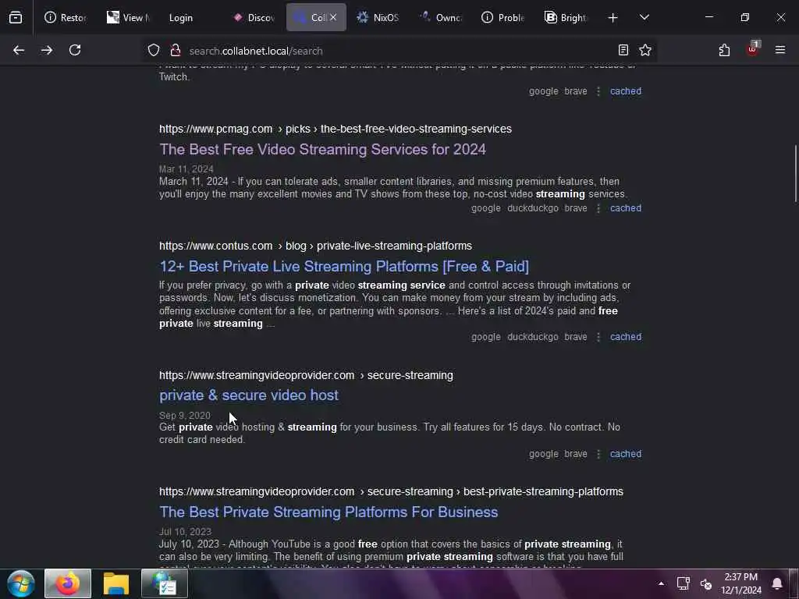Open Firefox from the taskbar
Viewport: 799px width, 599px height.
tap(68, 583)
